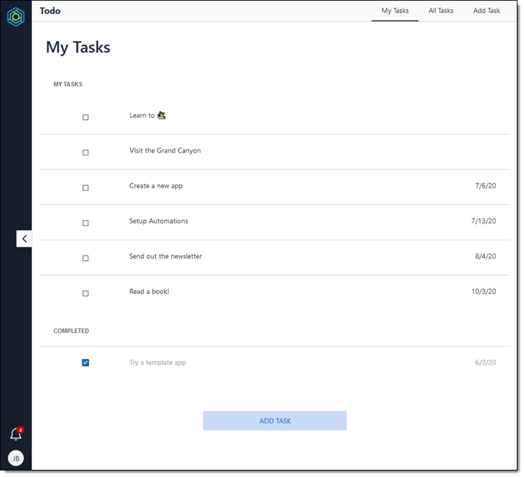
Task: Check the 'Learn to' task checkbox
Action: [x=85, y=117]
